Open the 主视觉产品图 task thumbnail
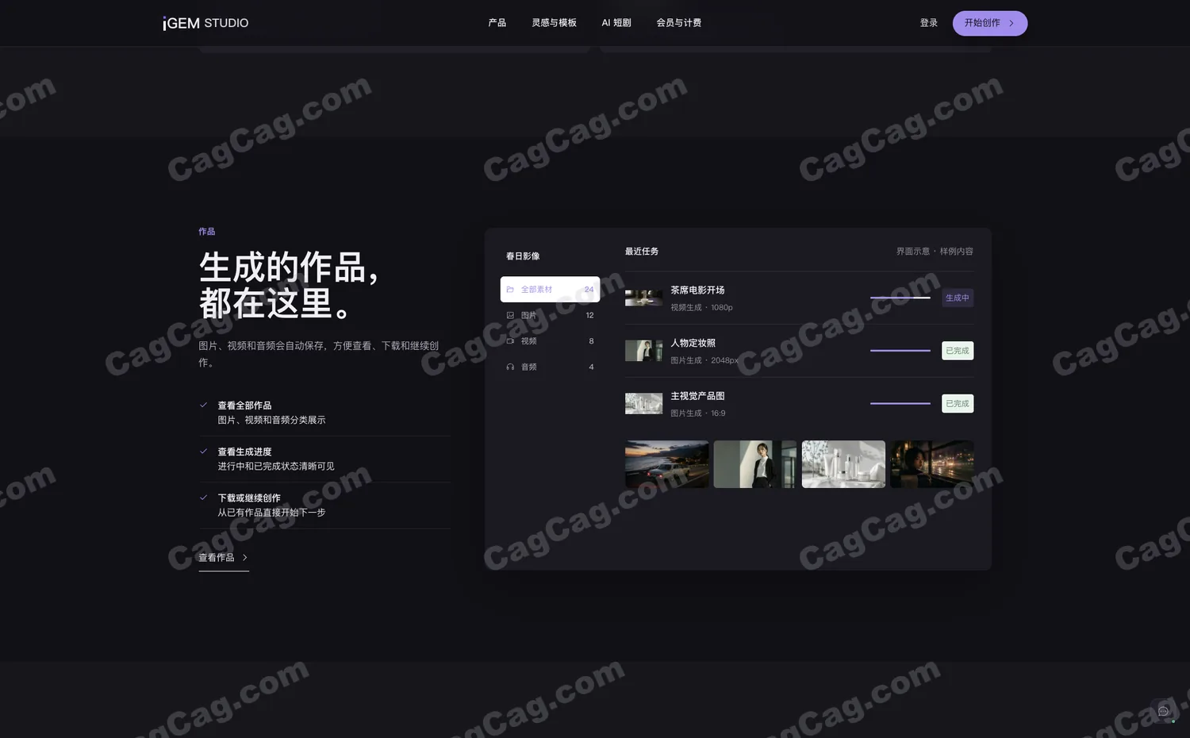The image size is (1190, 738). click(643, 403)
